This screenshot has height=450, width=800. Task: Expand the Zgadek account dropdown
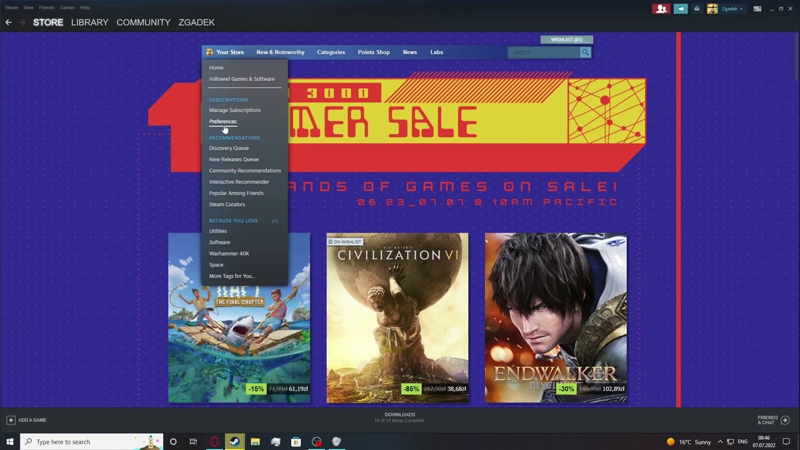point(732,9)
